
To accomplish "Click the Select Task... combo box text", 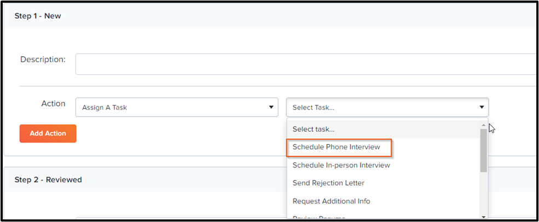I will 314,107.
